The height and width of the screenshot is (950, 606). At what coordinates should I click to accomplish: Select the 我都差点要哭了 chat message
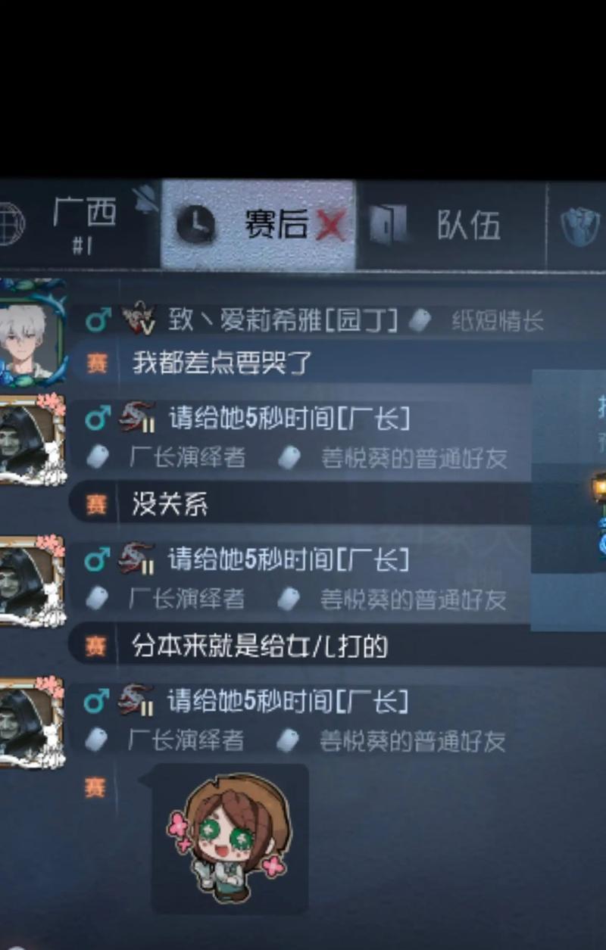[223, 363]
